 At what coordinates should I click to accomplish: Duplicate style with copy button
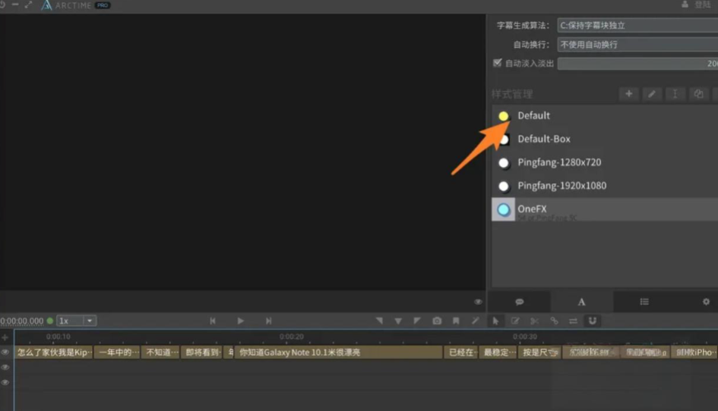coord(698,94)
